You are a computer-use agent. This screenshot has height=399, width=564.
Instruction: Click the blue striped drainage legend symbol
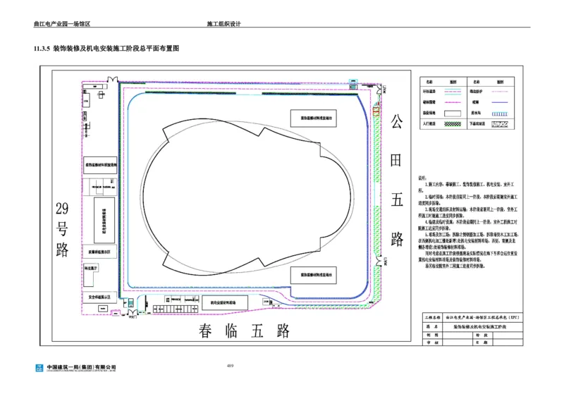(x=499, y=113)
